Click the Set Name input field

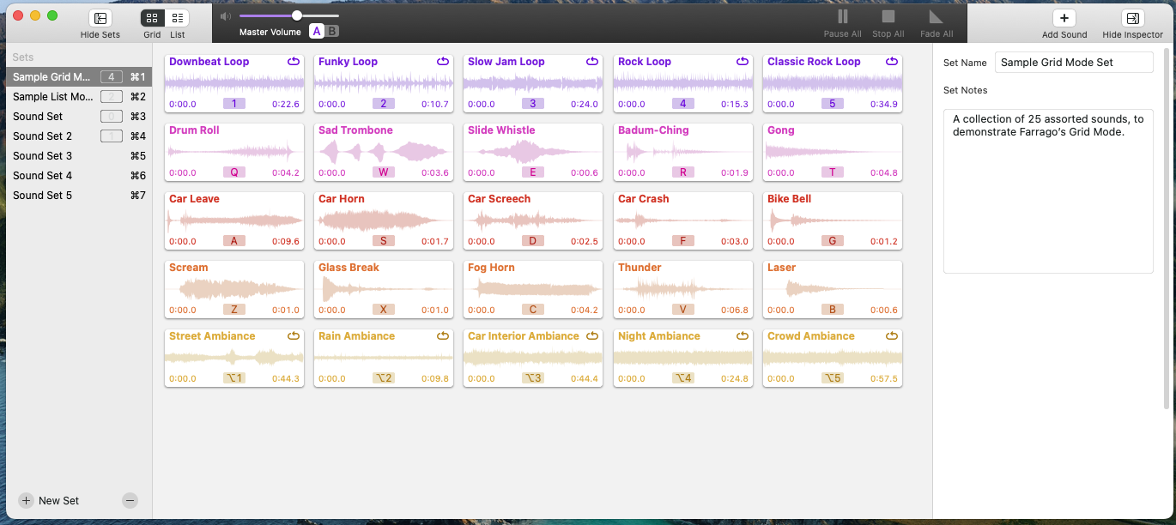pos(1073,63)
